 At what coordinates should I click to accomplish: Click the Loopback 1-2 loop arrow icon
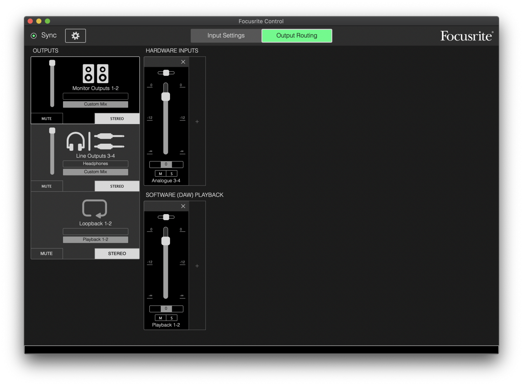95,209
